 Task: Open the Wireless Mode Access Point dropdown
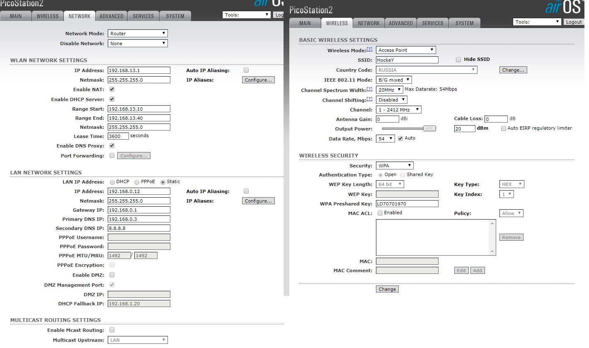pyautogui.click(x=406, y=50)
